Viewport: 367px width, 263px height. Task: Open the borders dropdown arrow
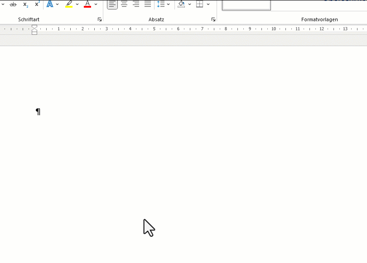[x=208, y=4]
